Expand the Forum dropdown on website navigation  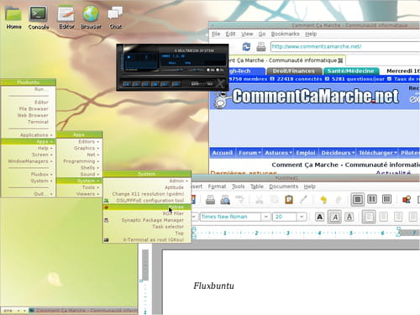point(249,153)
